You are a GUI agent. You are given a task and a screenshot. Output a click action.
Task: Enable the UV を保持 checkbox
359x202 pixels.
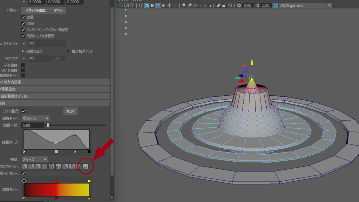click(x=23, y=70)
